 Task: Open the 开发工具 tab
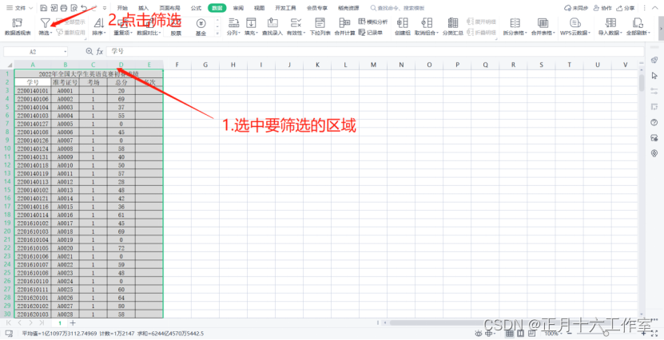[x=285, y=8]
